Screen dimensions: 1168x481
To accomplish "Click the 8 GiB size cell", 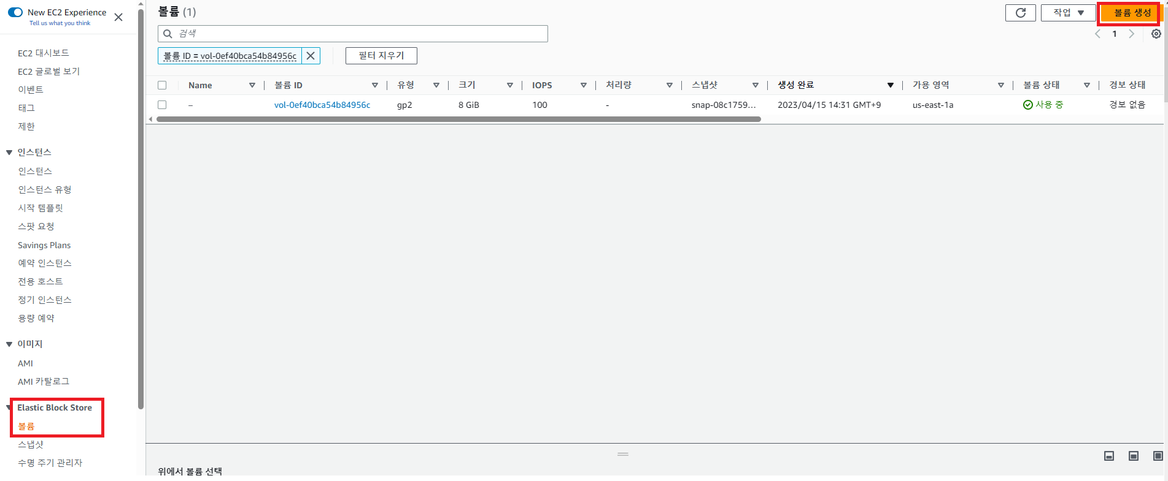I will click(469, 105).
